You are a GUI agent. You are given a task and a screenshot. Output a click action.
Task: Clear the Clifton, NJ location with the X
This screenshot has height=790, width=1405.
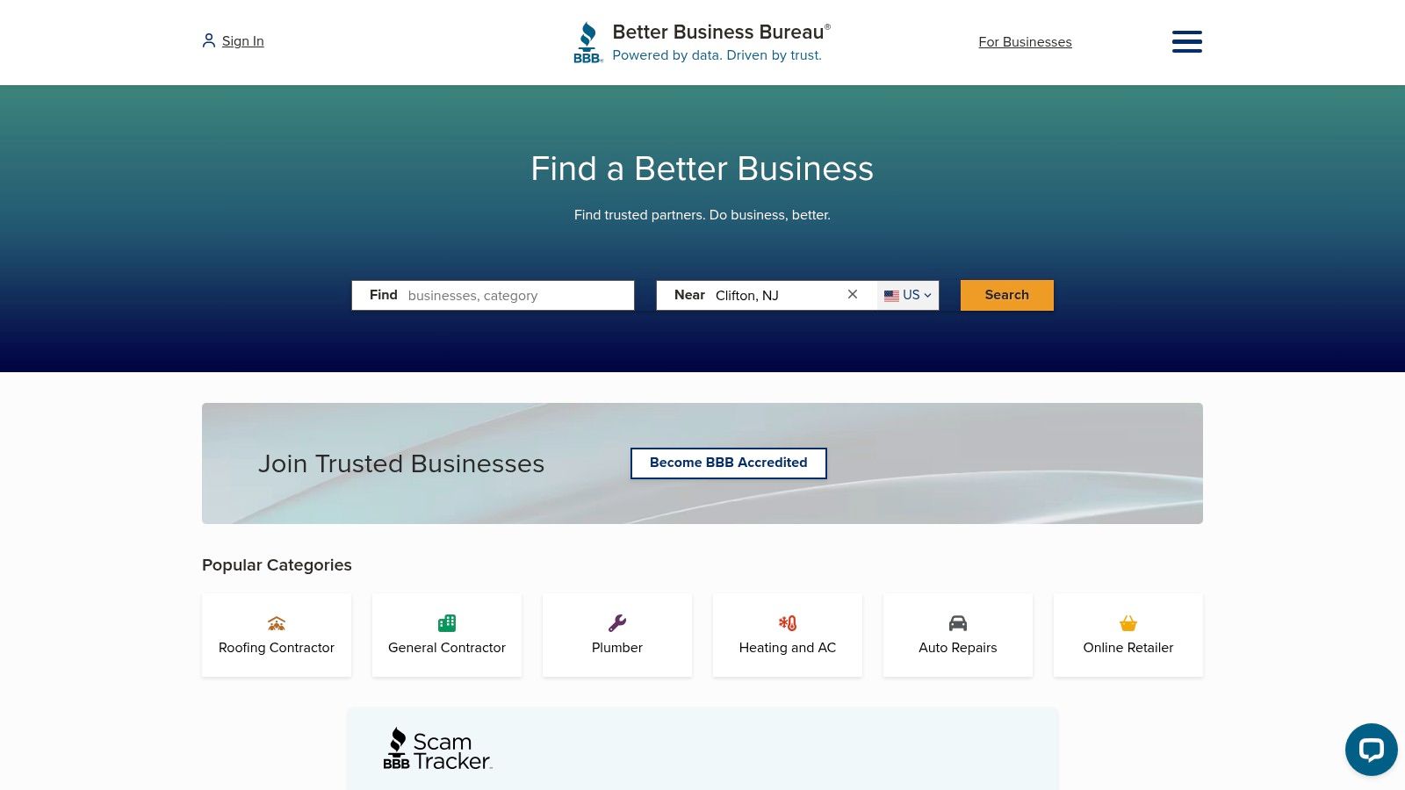tap(852, 295)
